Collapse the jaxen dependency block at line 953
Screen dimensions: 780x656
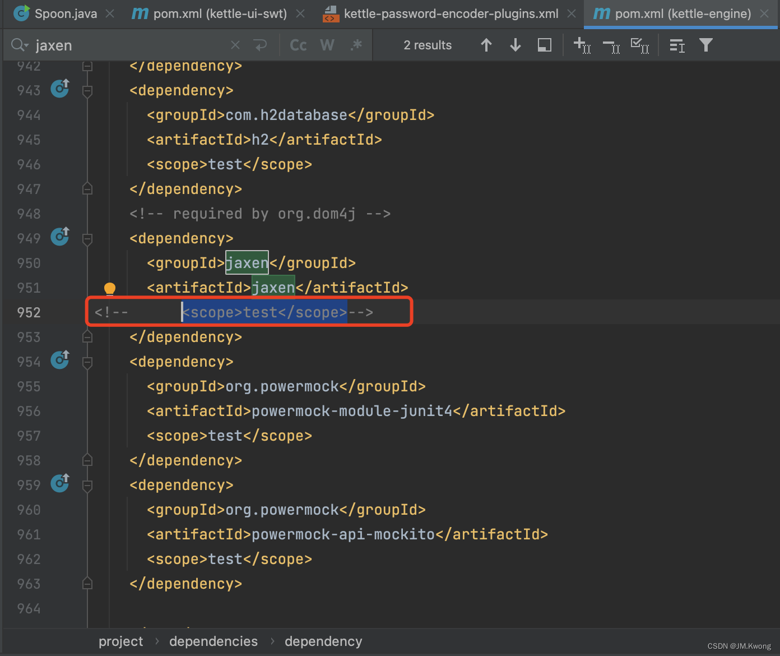(x=87, y=336)
